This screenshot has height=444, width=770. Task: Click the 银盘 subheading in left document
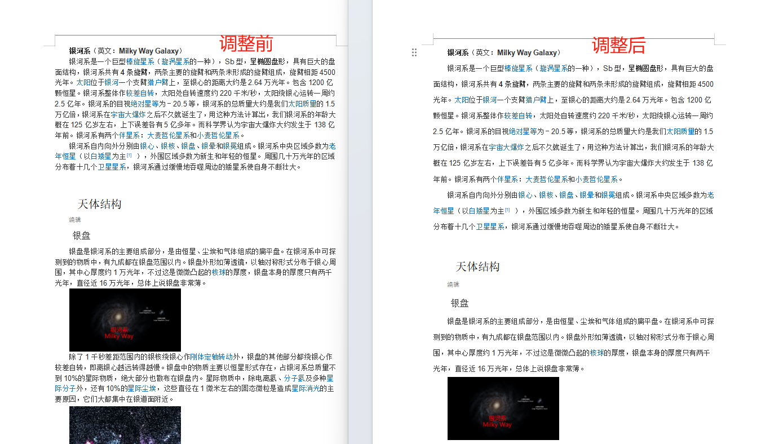81,236
